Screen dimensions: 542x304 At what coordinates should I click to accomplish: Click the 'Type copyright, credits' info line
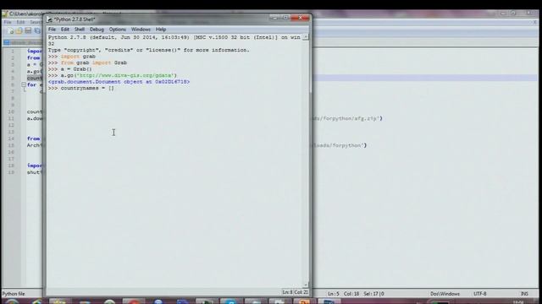tap(149, 50)
